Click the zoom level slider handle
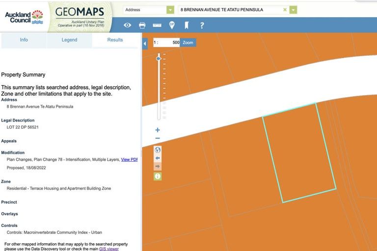 (159, 58)
